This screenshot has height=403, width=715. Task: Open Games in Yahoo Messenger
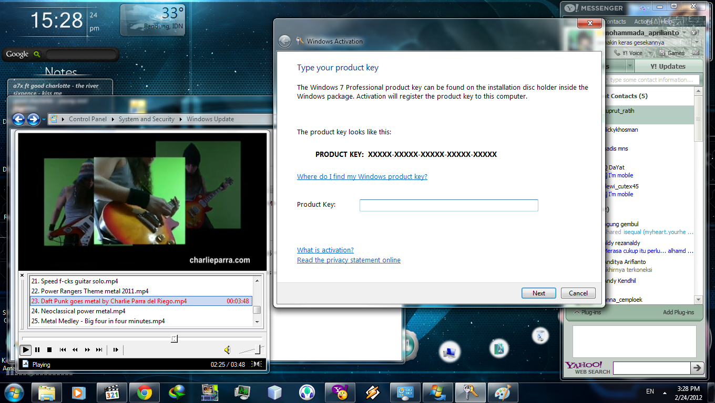[671, 53]
